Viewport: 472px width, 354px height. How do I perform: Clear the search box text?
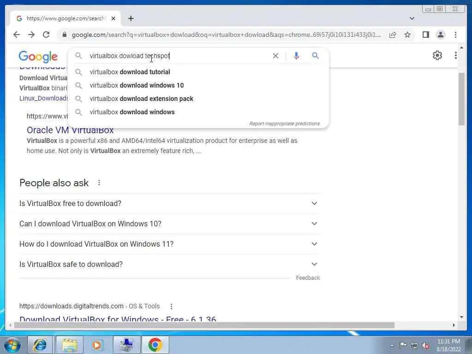click(276, 56)
